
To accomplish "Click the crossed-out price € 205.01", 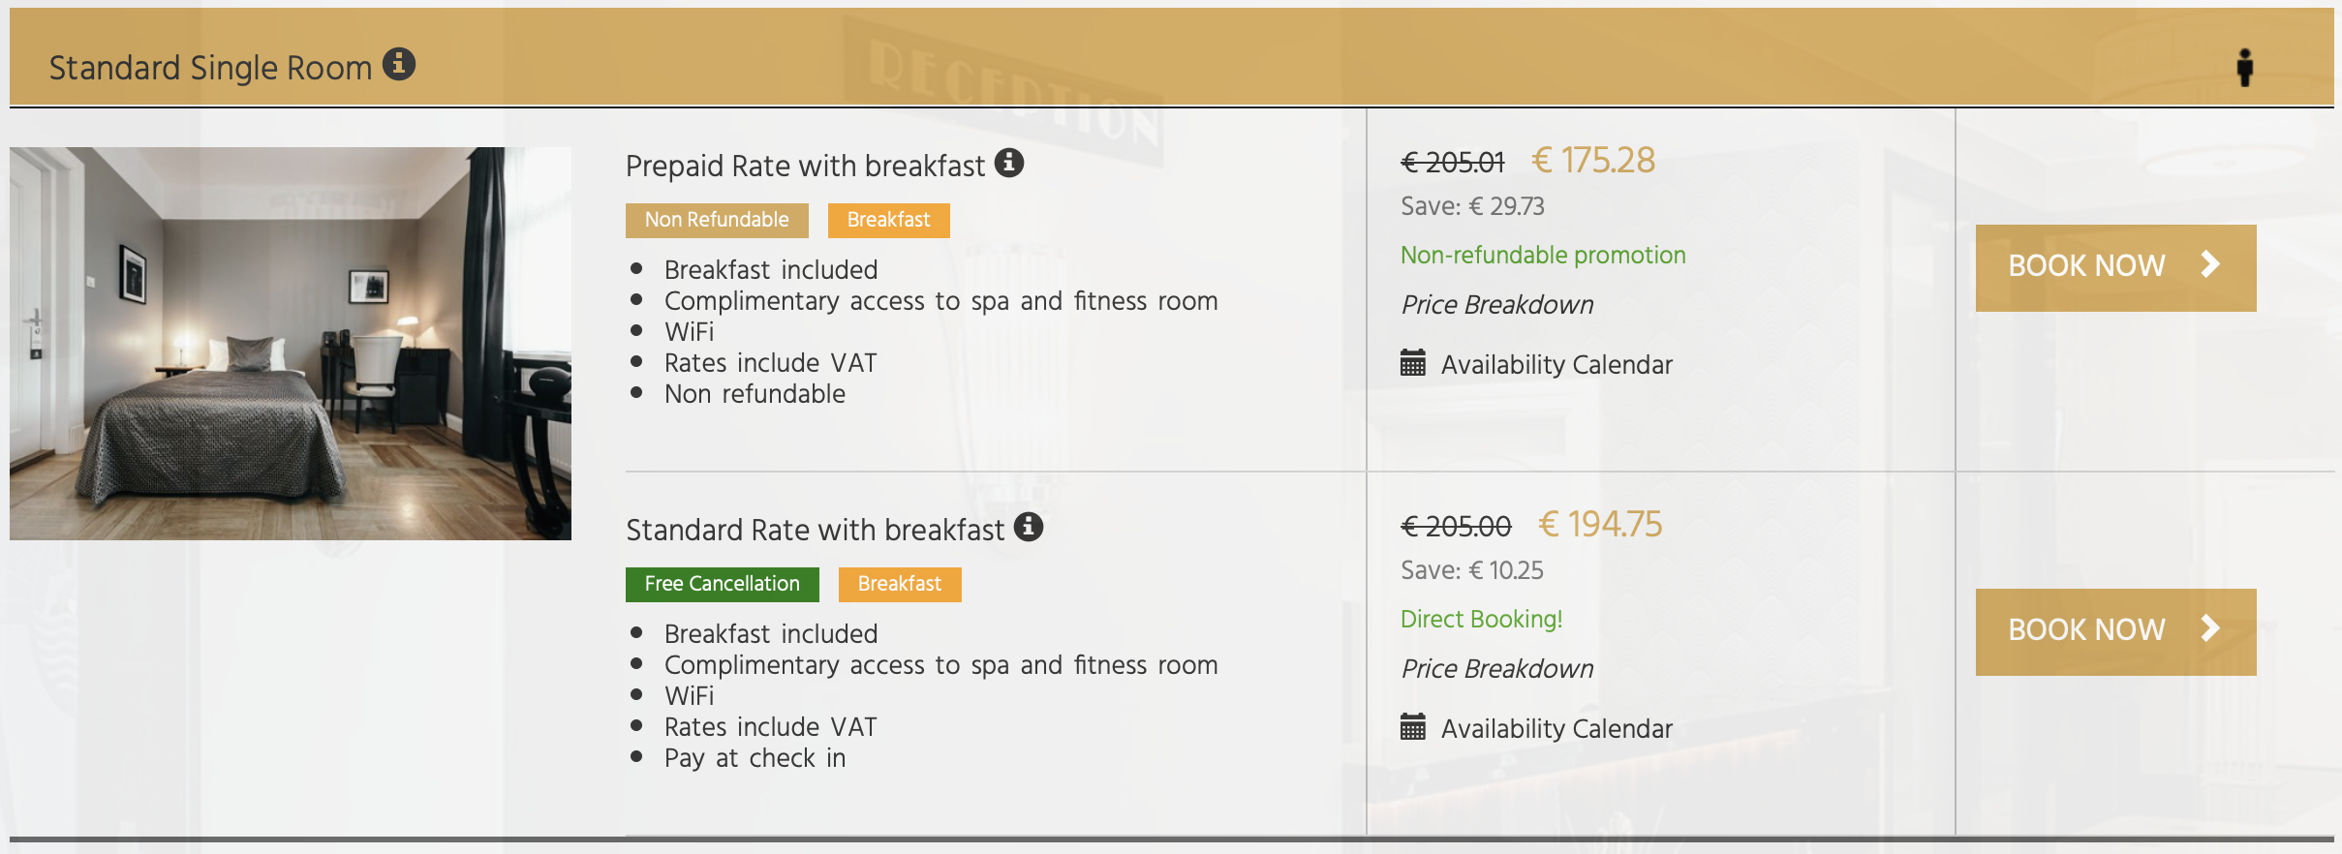I will 1452,163.
